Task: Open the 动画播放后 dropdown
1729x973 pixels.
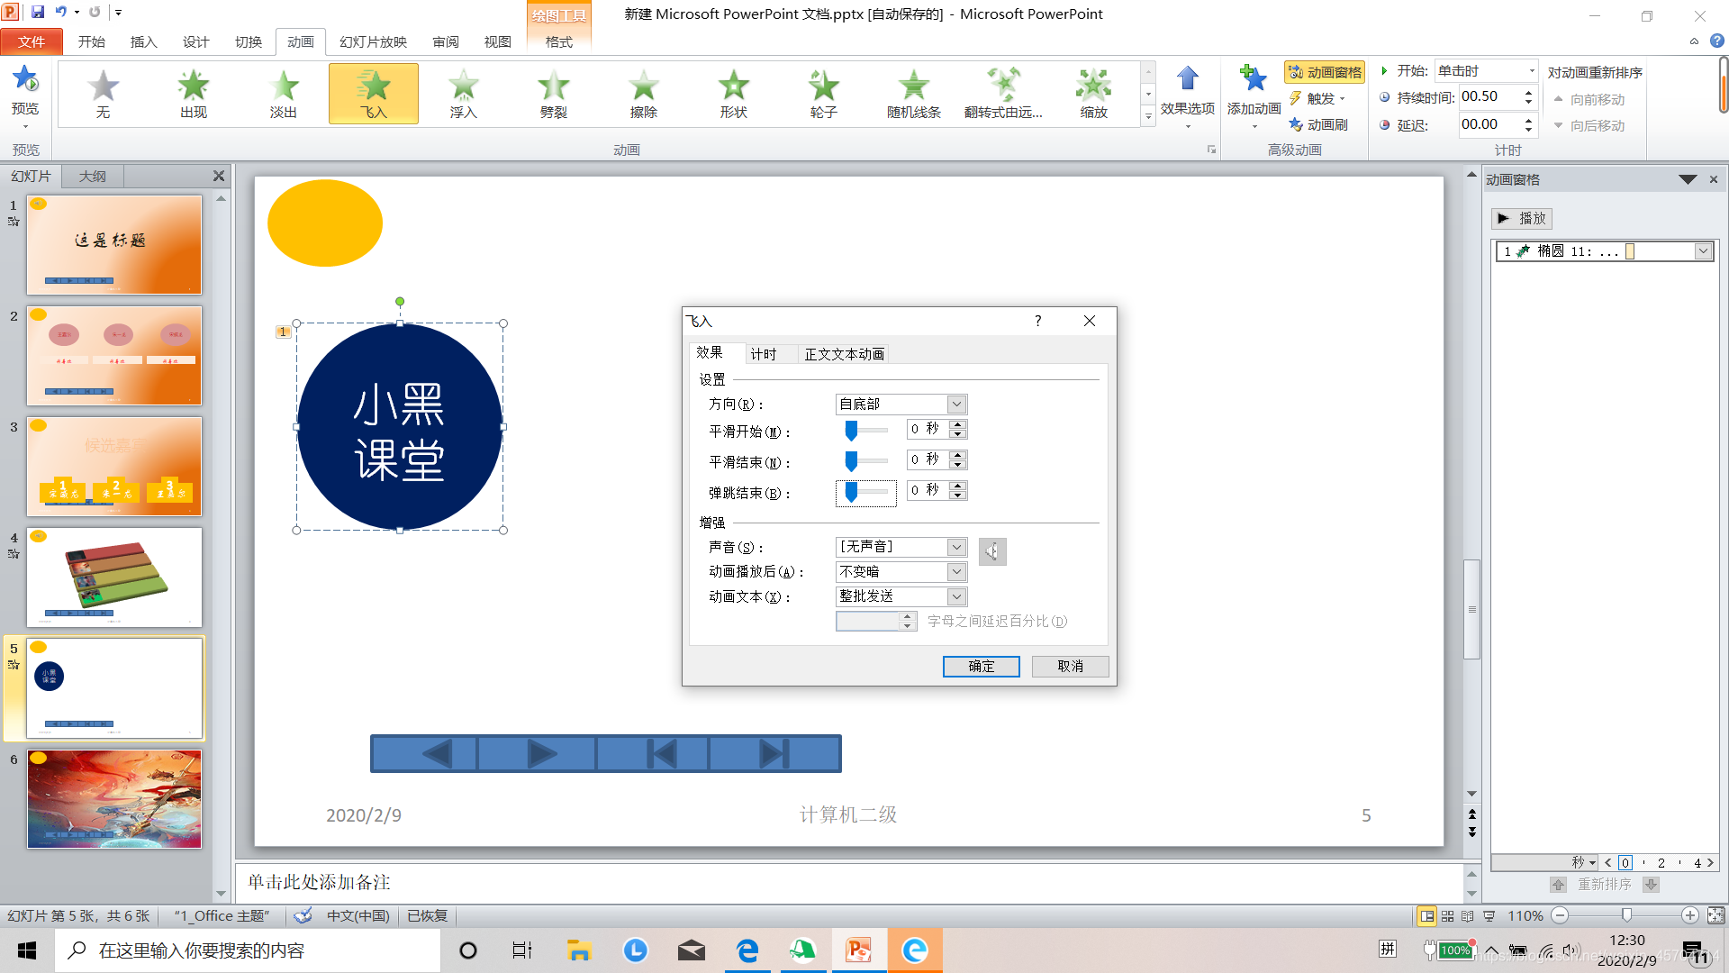Action: [956, 572]
